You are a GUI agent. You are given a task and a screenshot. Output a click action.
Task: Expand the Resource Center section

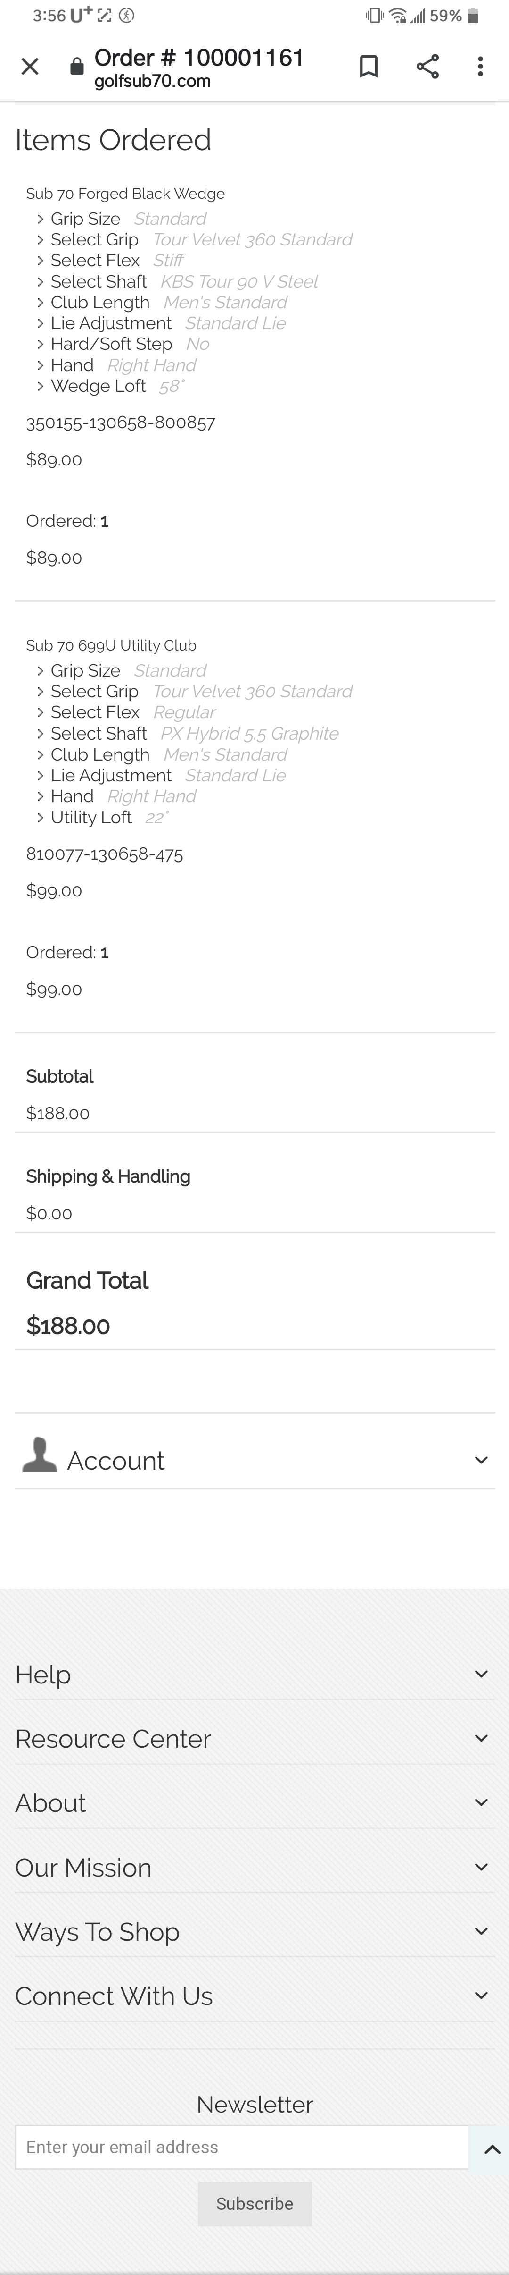(x=481, y=1738)
